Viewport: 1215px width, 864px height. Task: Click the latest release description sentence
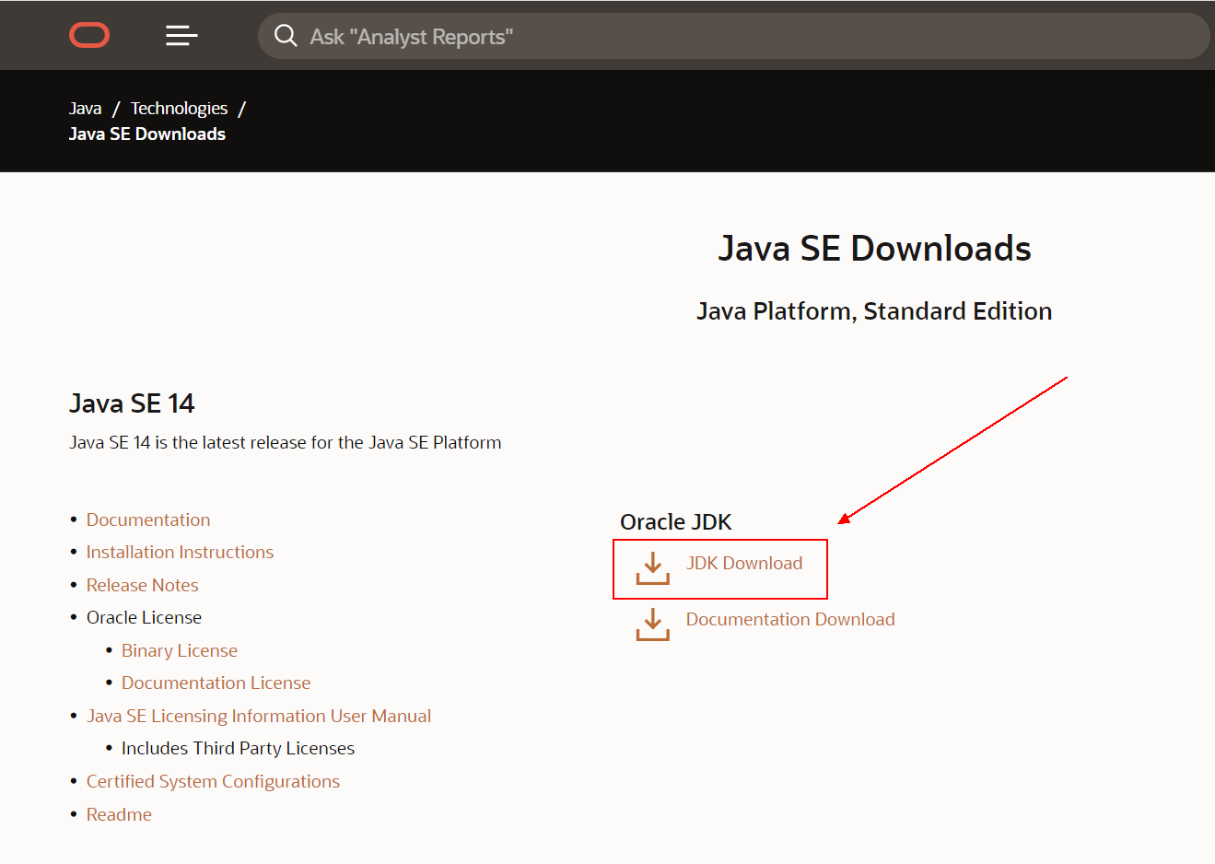(x=286, y=442)
